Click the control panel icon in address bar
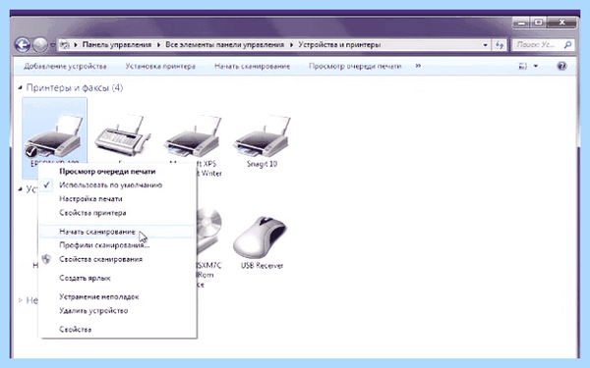The height and width of the screenshot is (368, 590). click(x=65, y=45)
